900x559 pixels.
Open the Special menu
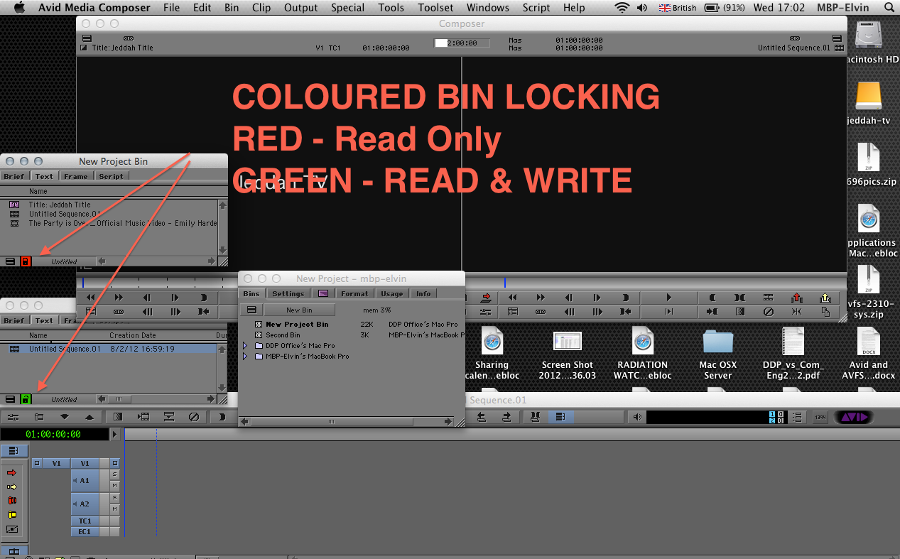(x=348, y=8)
